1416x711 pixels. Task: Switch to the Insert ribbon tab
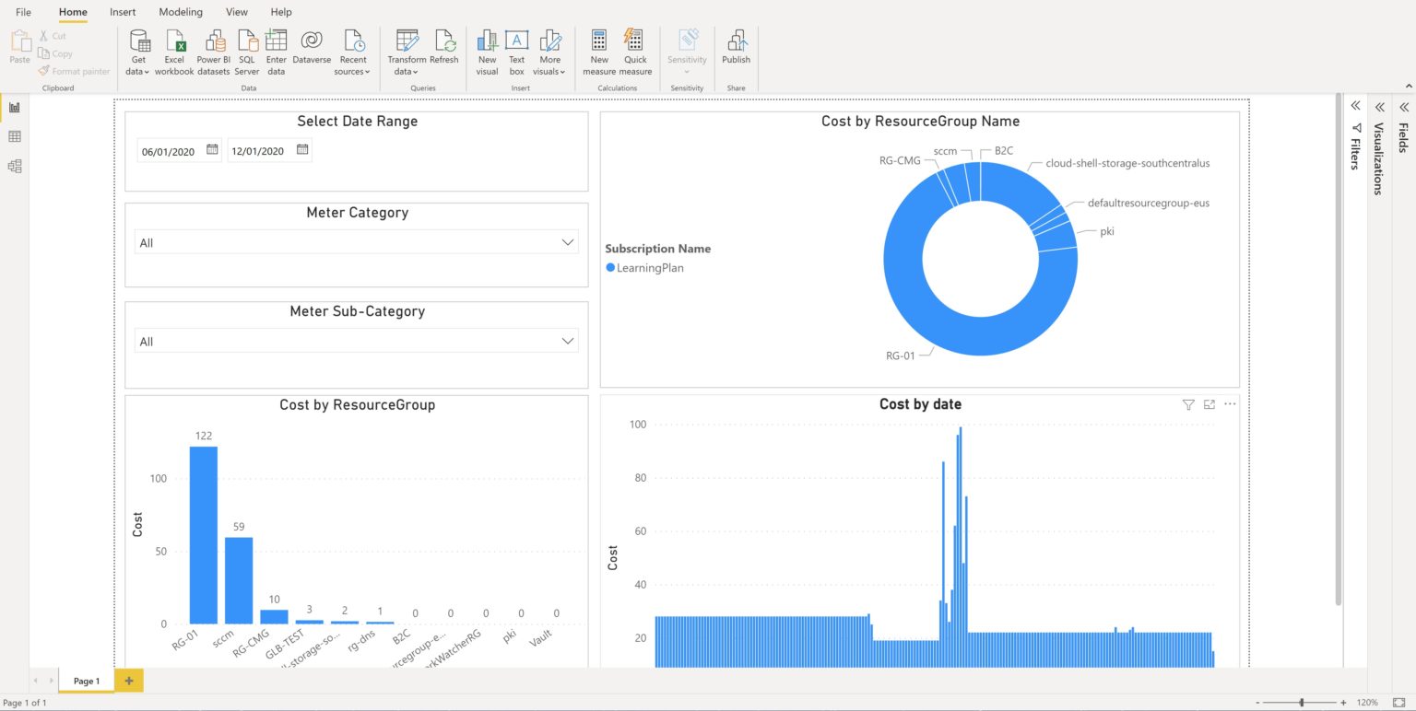(123, 12)
